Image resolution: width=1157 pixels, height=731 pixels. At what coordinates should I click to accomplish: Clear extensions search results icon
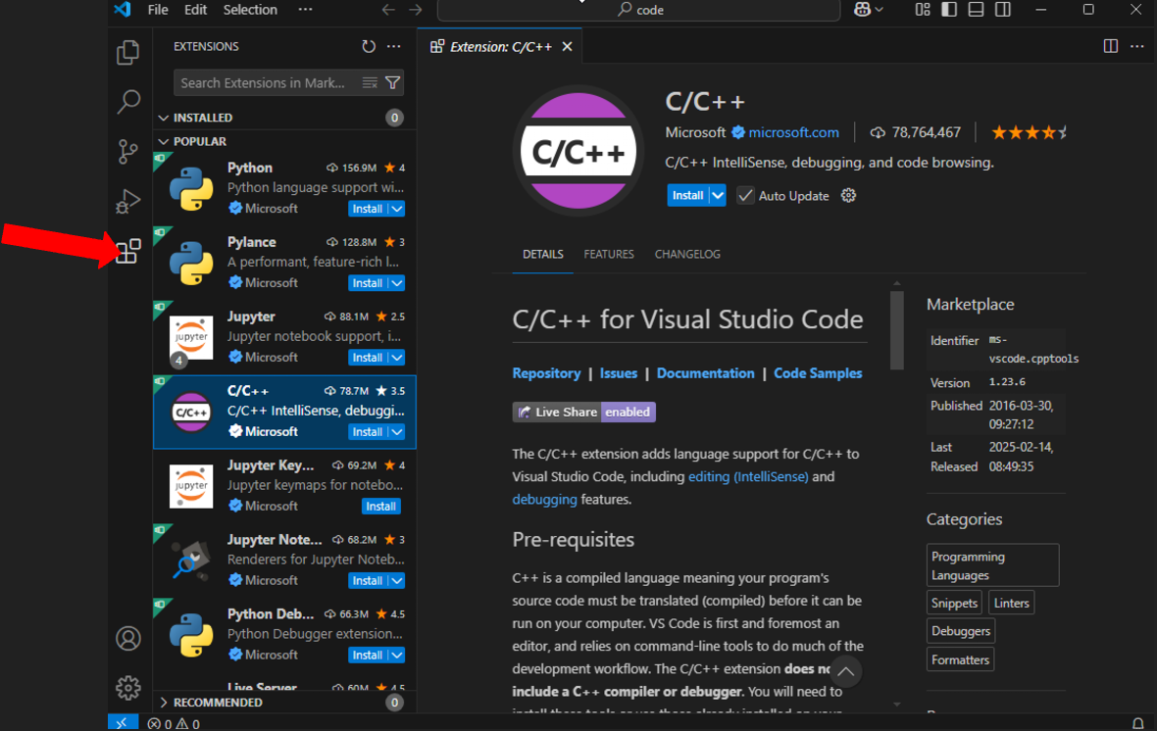pyautogui.click(x=370, y=82)
